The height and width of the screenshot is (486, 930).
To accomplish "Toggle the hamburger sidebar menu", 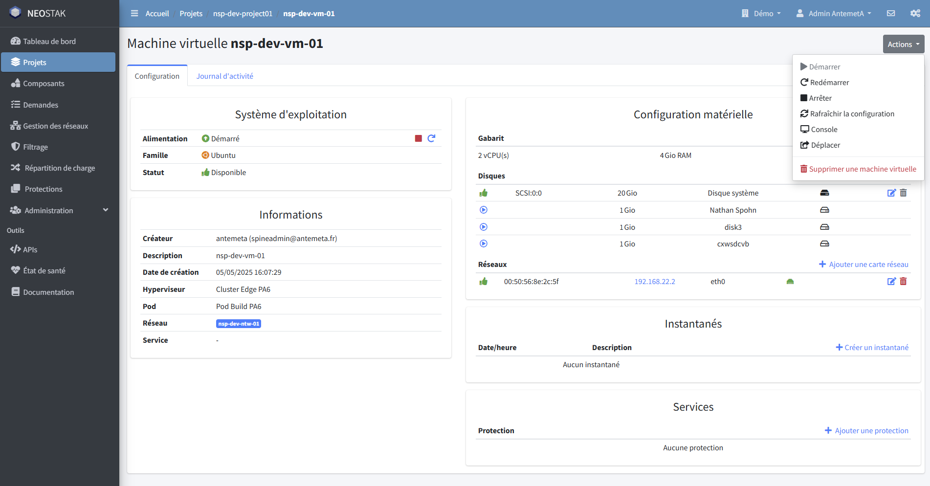I will point(134,13).
